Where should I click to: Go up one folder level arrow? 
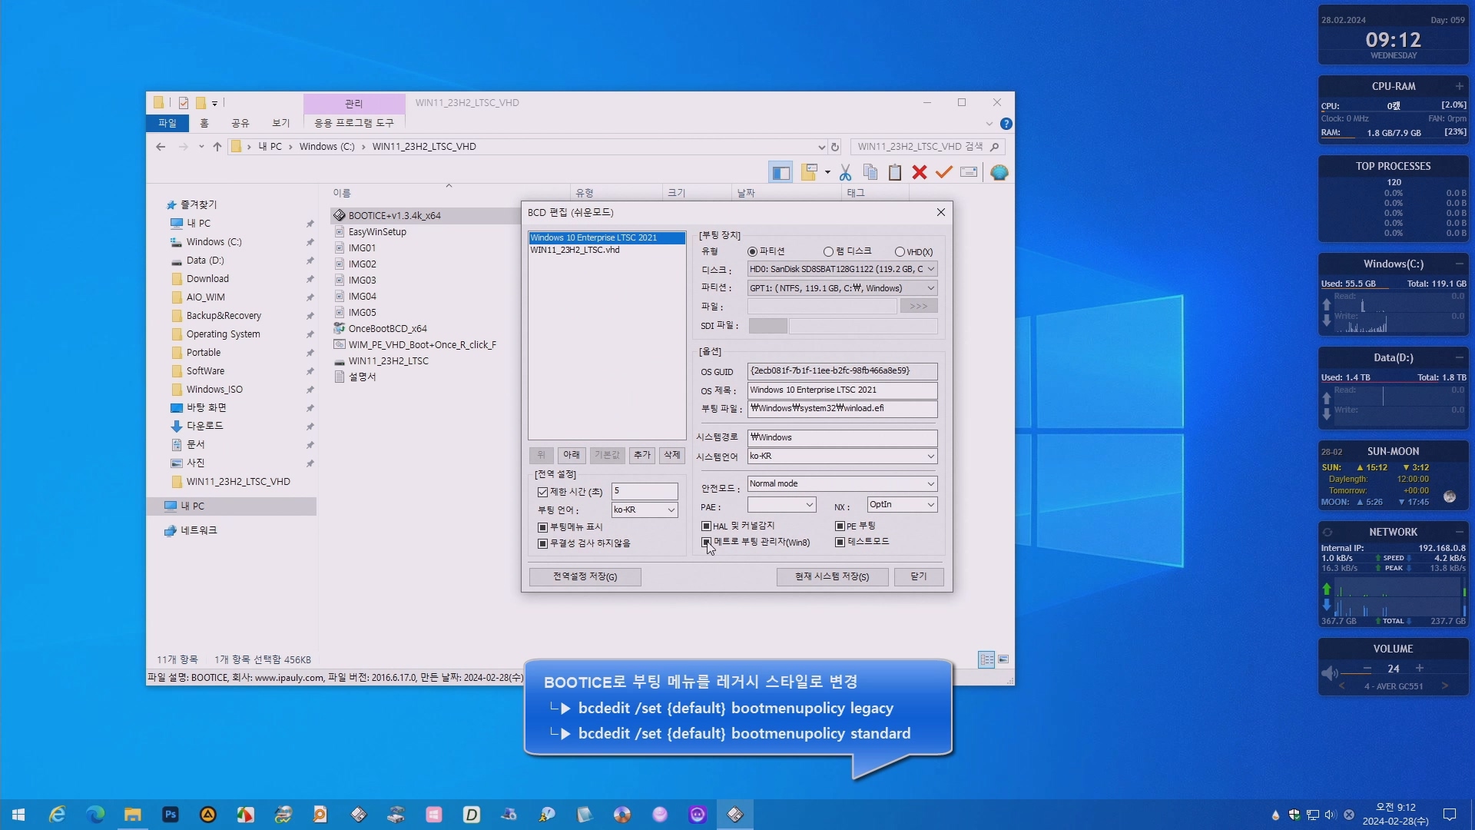click(x=217, y=147)
